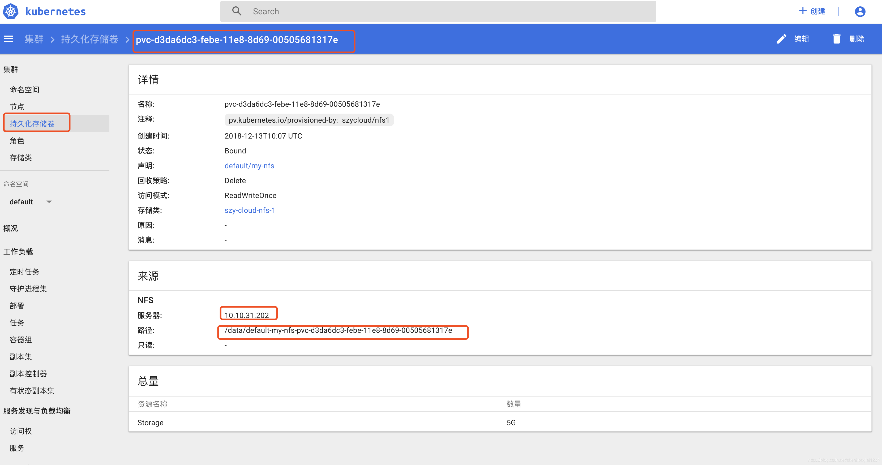
Task: Click the 5G quantity cell
Action: click(x=511, y=423)
